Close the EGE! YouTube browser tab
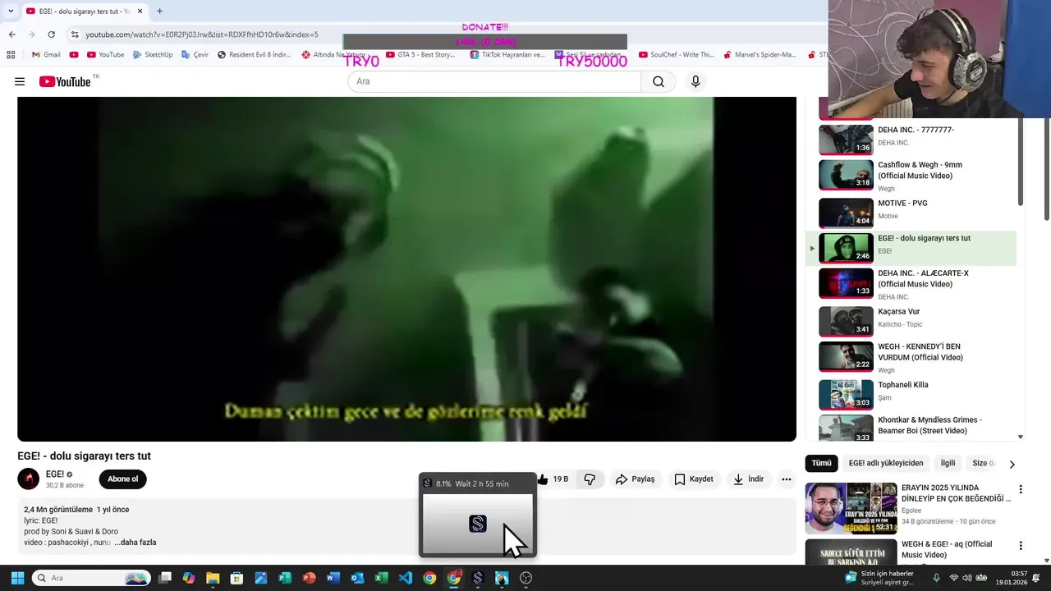 pyautogui.click(x=140, y=11)
